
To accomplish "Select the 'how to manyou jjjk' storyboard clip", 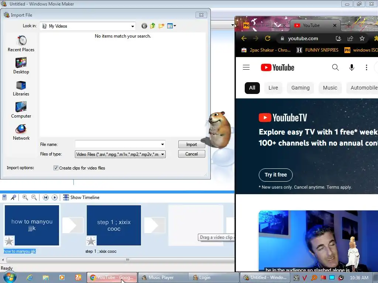I will (x=32, y=225).
